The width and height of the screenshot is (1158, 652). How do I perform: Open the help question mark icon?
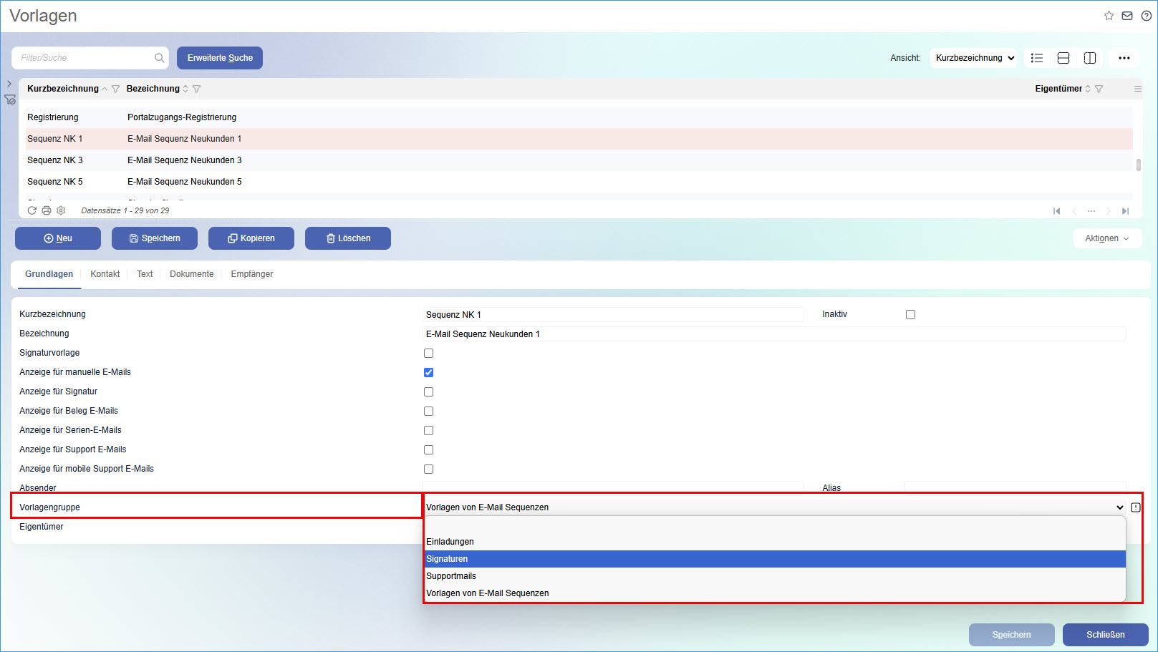(1146, 16)
